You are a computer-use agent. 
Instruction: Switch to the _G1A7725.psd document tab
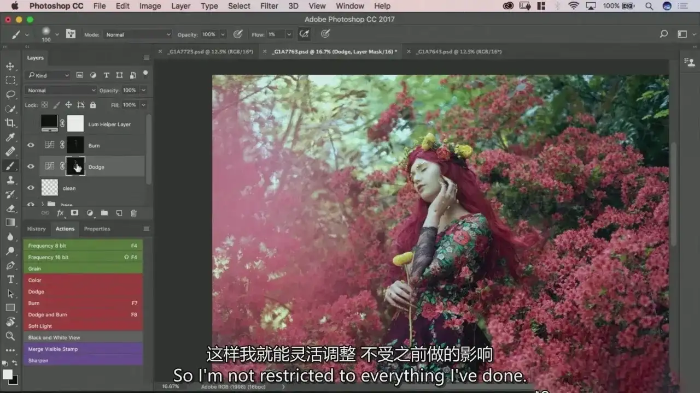coord(211,51)
